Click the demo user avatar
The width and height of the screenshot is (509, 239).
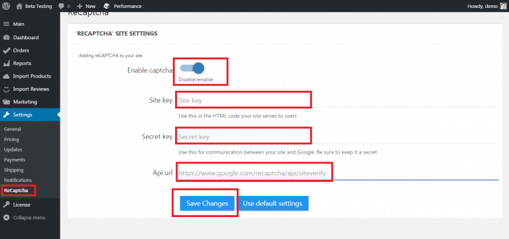pyautogui.click(x=503, y=6)
